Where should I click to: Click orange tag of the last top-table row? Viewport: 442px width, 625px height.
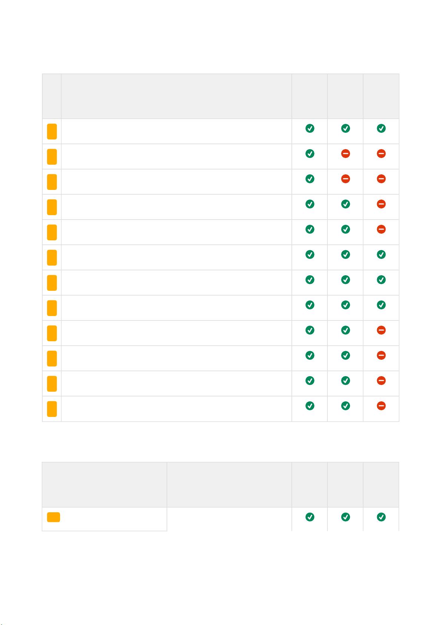tap(52, 409)
